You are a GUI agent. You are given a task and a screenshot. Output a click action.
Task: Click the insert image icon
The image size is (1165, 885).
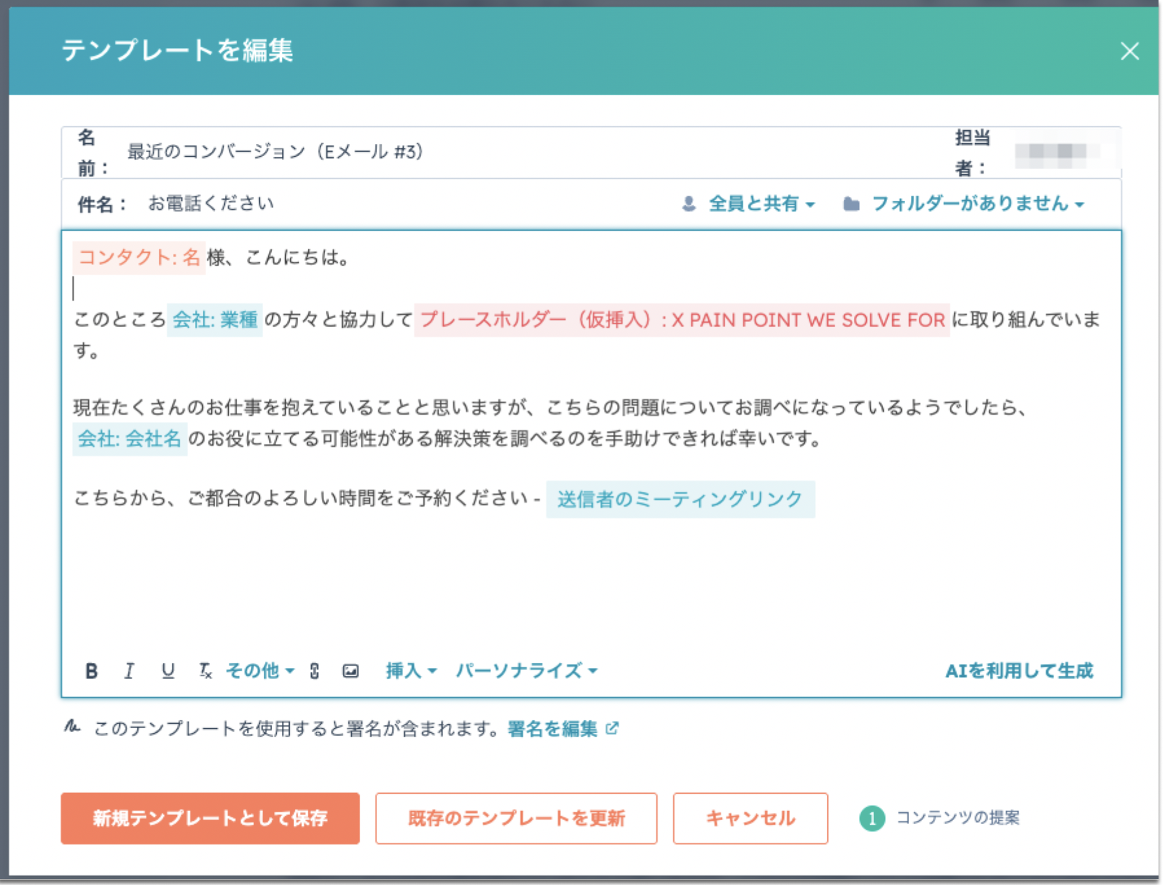click(x=351, y=671)
